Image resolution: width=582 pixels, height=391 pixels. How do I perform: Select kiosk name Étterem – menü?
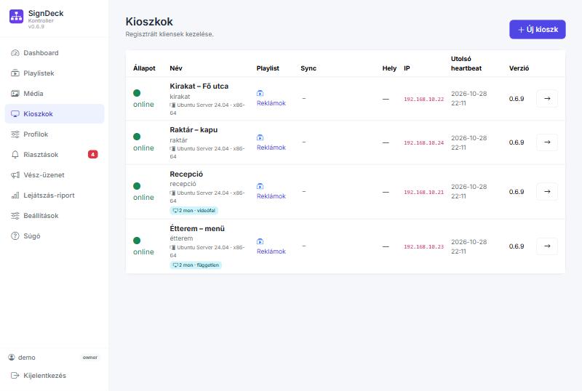point(197,228)
